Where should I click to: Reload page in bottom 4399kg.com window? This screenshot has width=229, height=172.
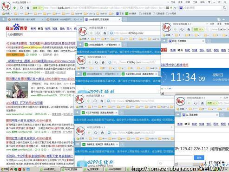click(96, 132)
